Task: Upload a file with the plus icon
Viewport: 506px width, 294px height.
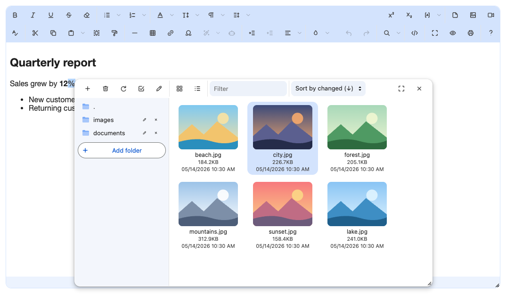Action: click(88, 89)
